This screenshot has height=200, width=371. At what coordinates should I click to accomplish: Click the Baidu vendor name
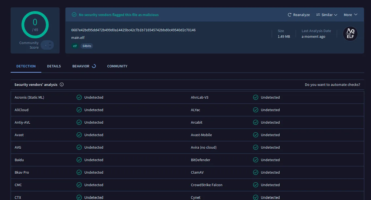(19, 160)
